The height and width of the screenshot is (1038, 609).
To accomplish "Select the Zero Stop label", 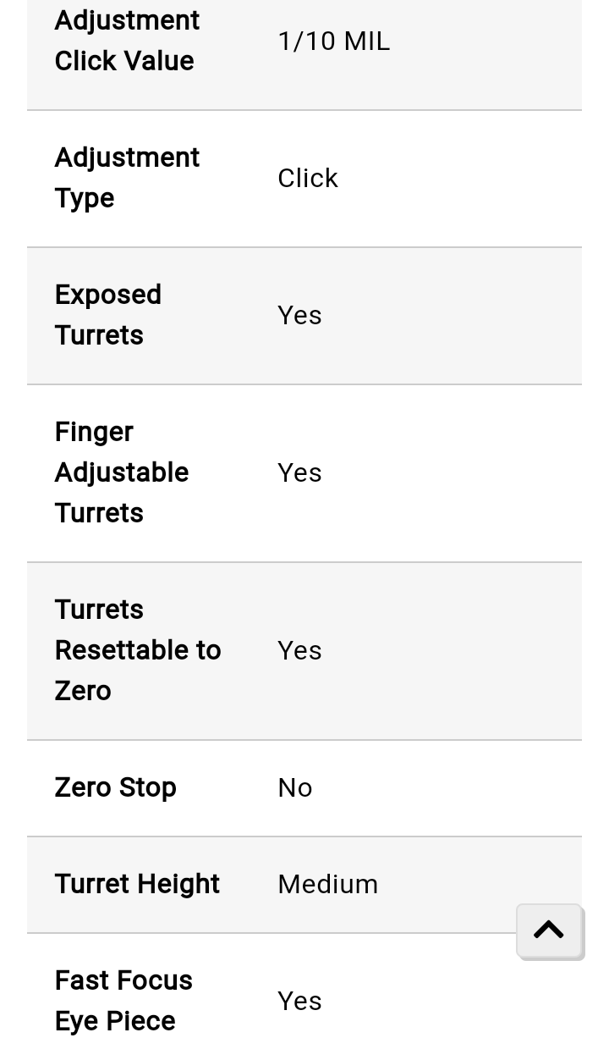I will click(x=116, y=787).
